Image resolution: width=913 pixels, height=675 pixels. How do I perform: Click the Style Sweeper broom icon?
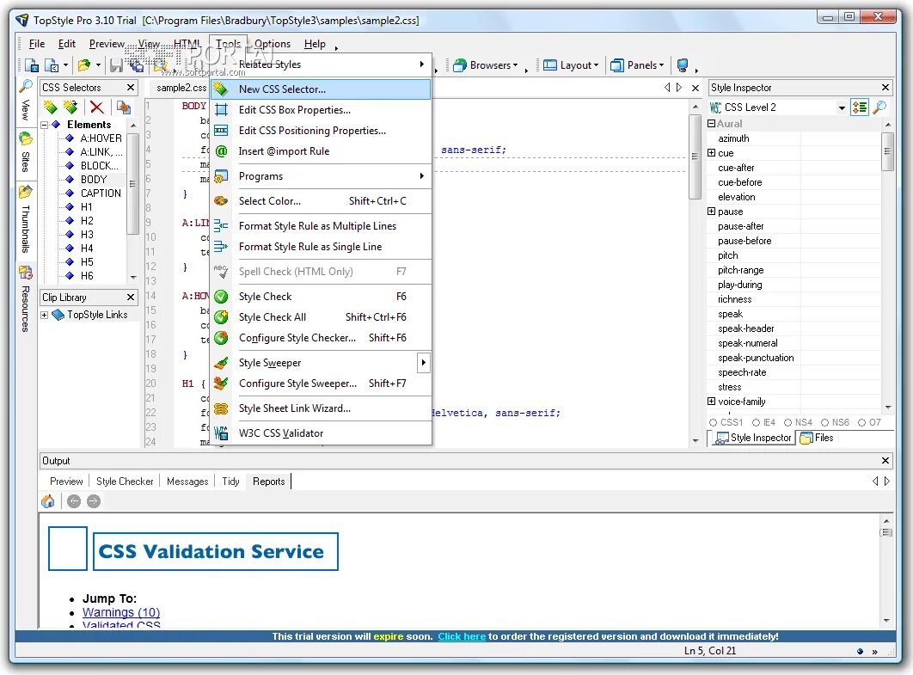[x=221, y=363]
